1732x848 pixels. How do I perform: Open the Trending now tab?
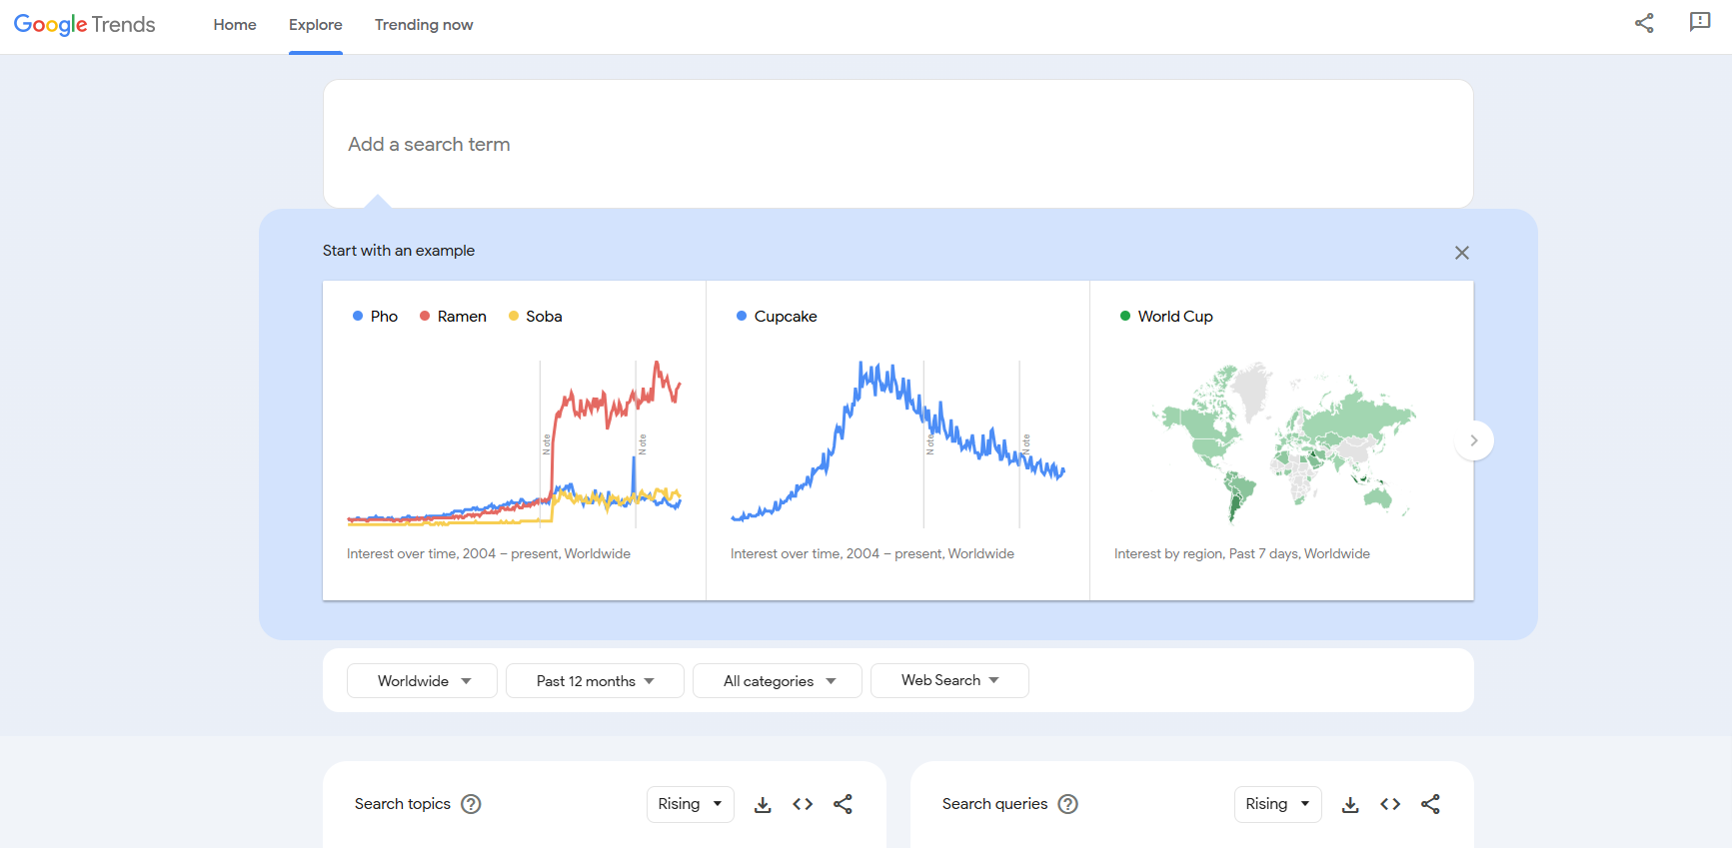point(424,25)
